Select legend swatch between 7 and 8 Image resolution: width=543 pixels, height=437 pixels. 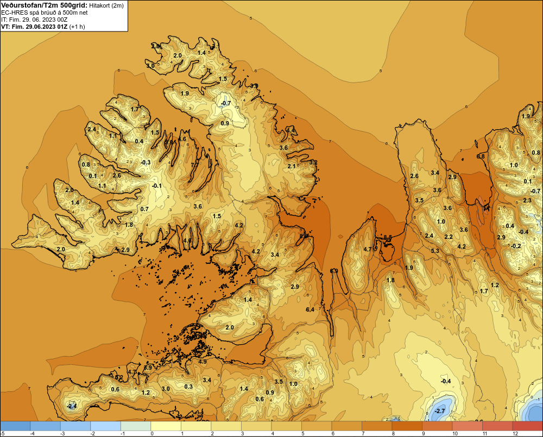coord(377,426)
